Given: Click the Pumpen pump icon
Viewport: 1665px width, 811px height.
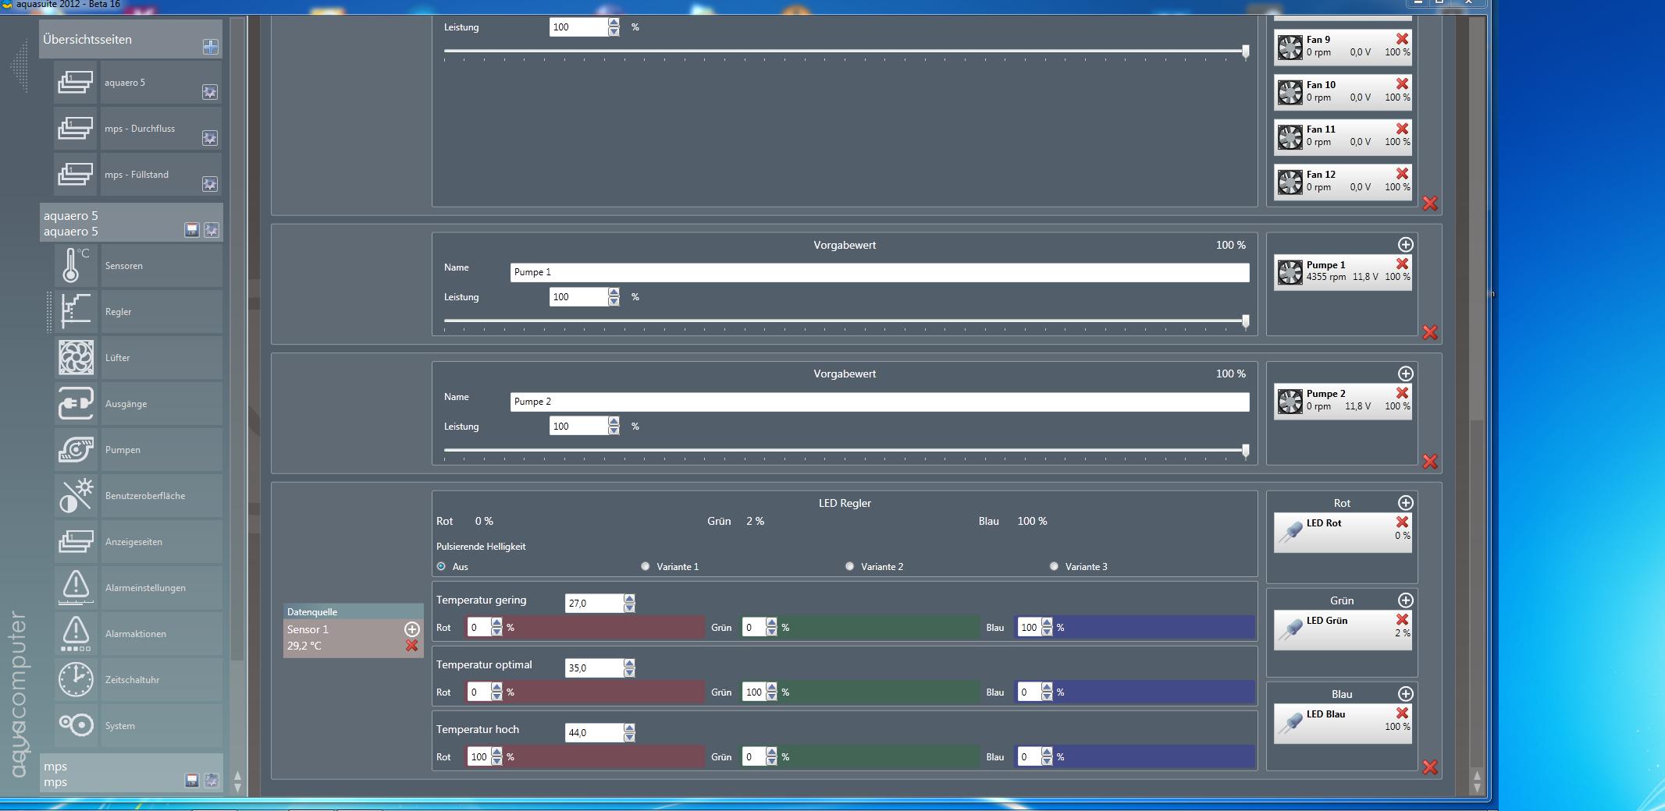Looking at the screenshot, I should pyautogui.click(x=76, y=450).
